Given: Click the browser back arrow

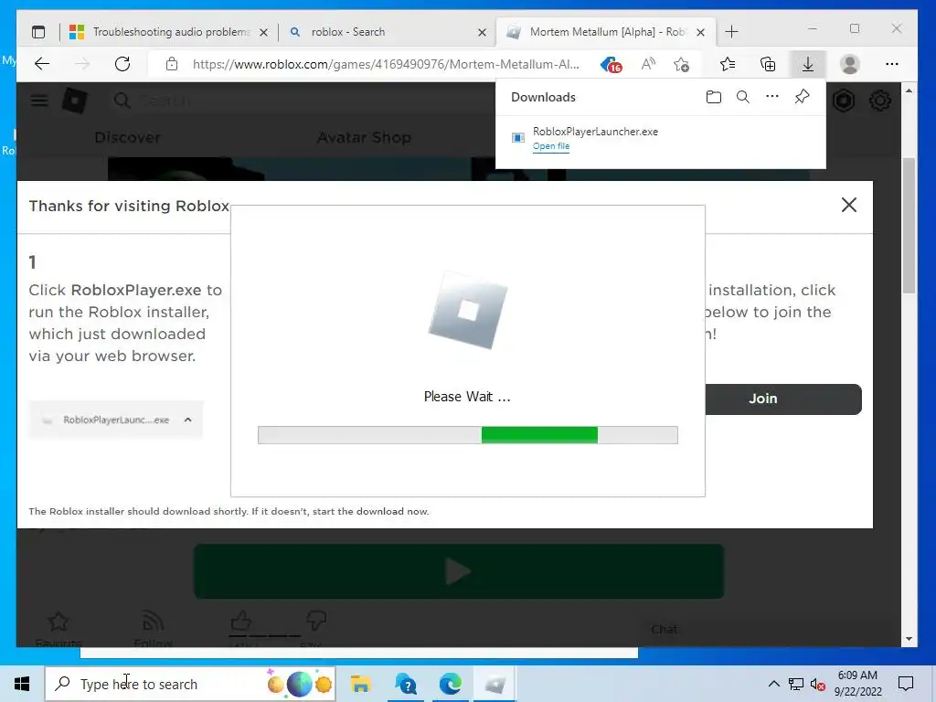Looking at the screenshot, I should click(42, 64).
